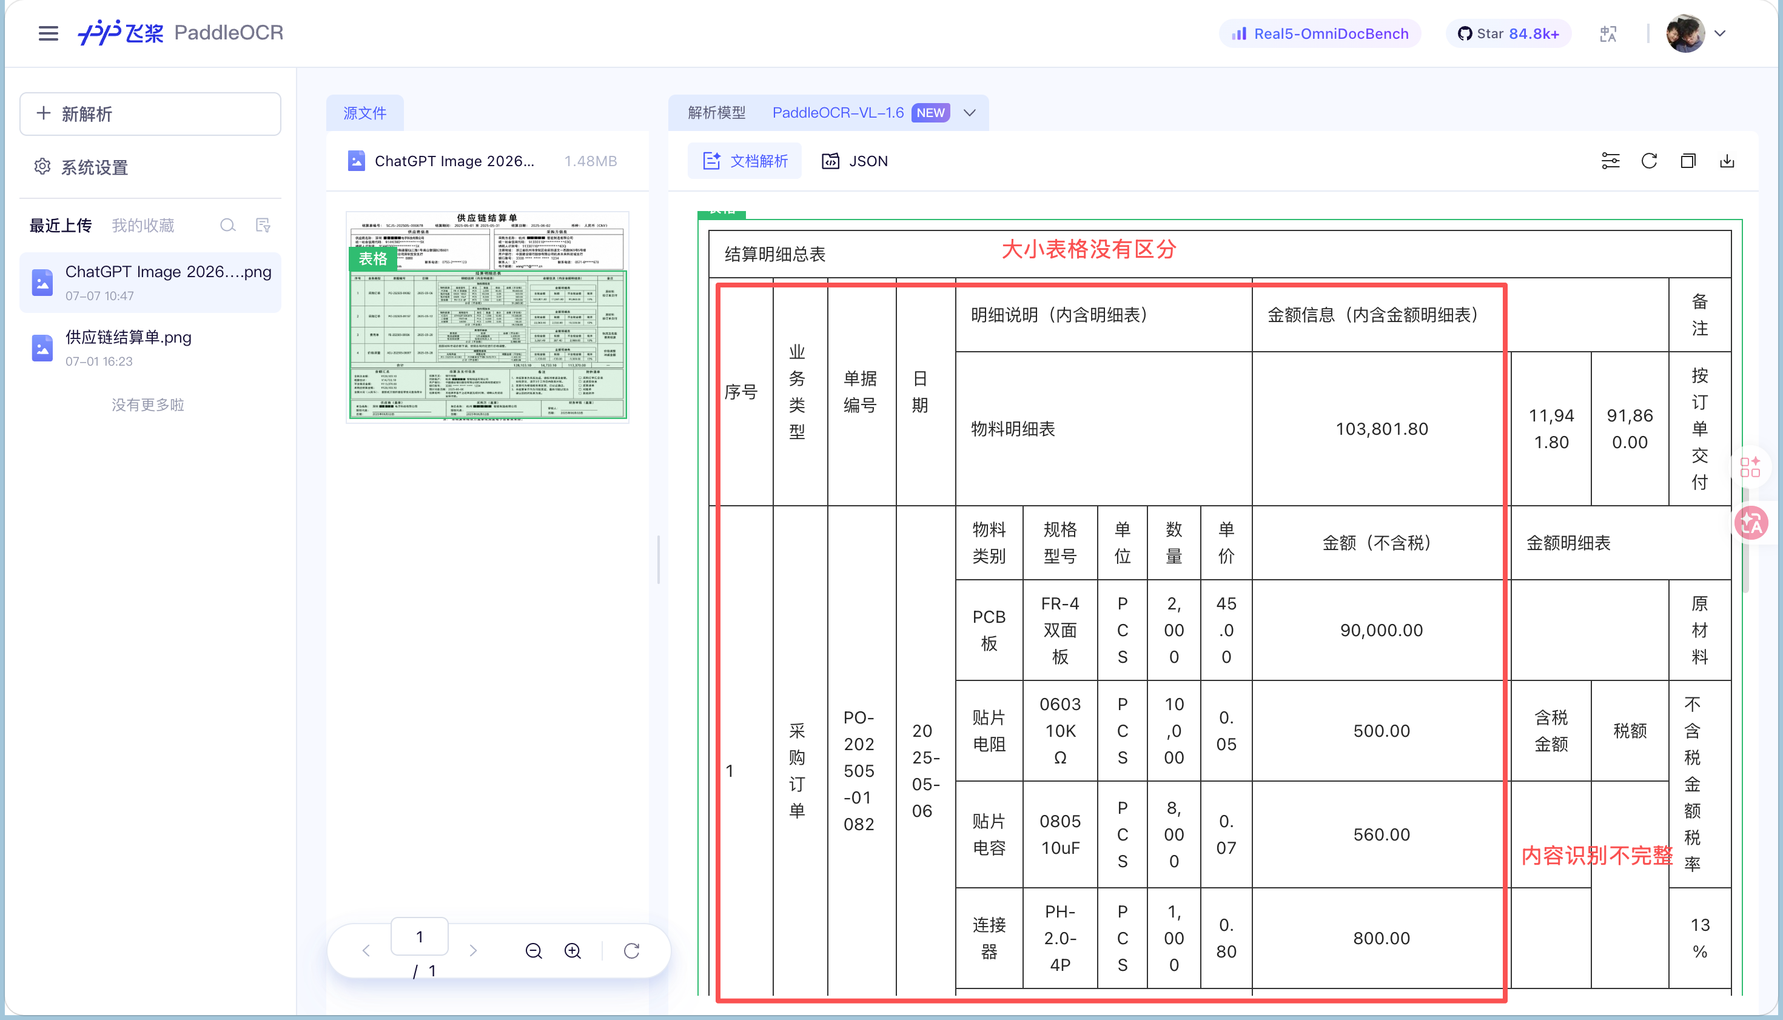The image size is (1783, 1020).
Task: Select the 源文件 tab
Action: pyautogui.click(x=365, y=113)
